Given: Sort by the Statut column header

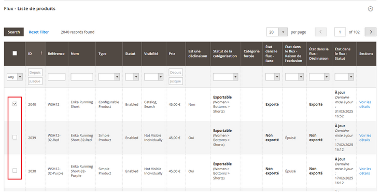Looking at the screenshot, I should (132, 54).
